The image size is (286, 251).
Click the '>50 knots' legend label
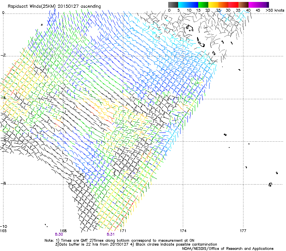275,10
